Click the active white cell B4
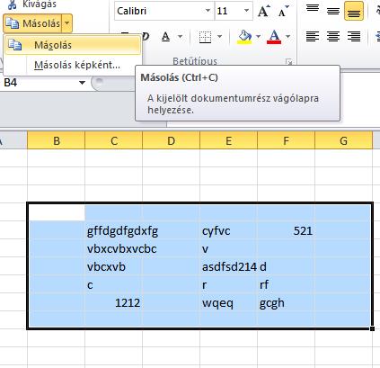380x368 pixels. coord(57,213)
